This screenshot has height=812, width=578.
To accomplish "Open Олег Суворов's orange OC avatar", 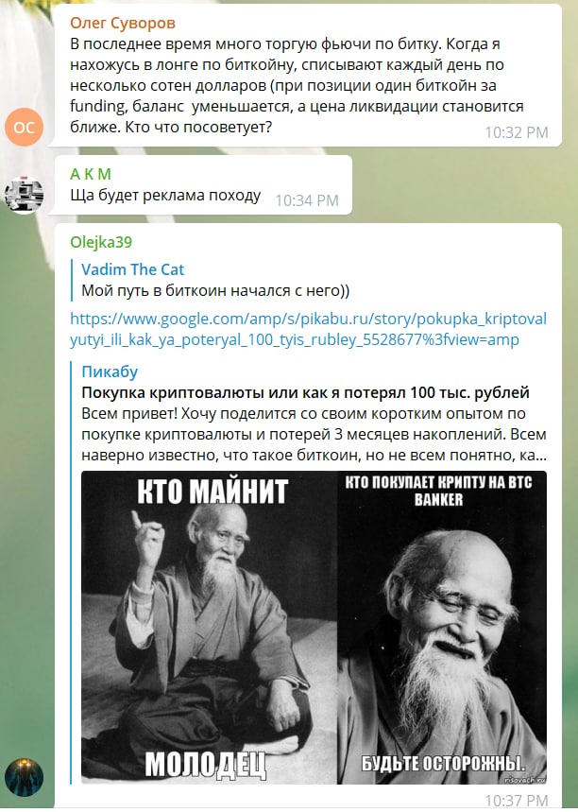I will point(24,127).
